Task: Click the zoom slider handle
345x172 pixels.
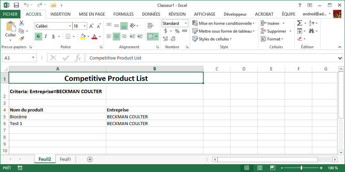Action: pyautogui.click(x=301, y=168)
